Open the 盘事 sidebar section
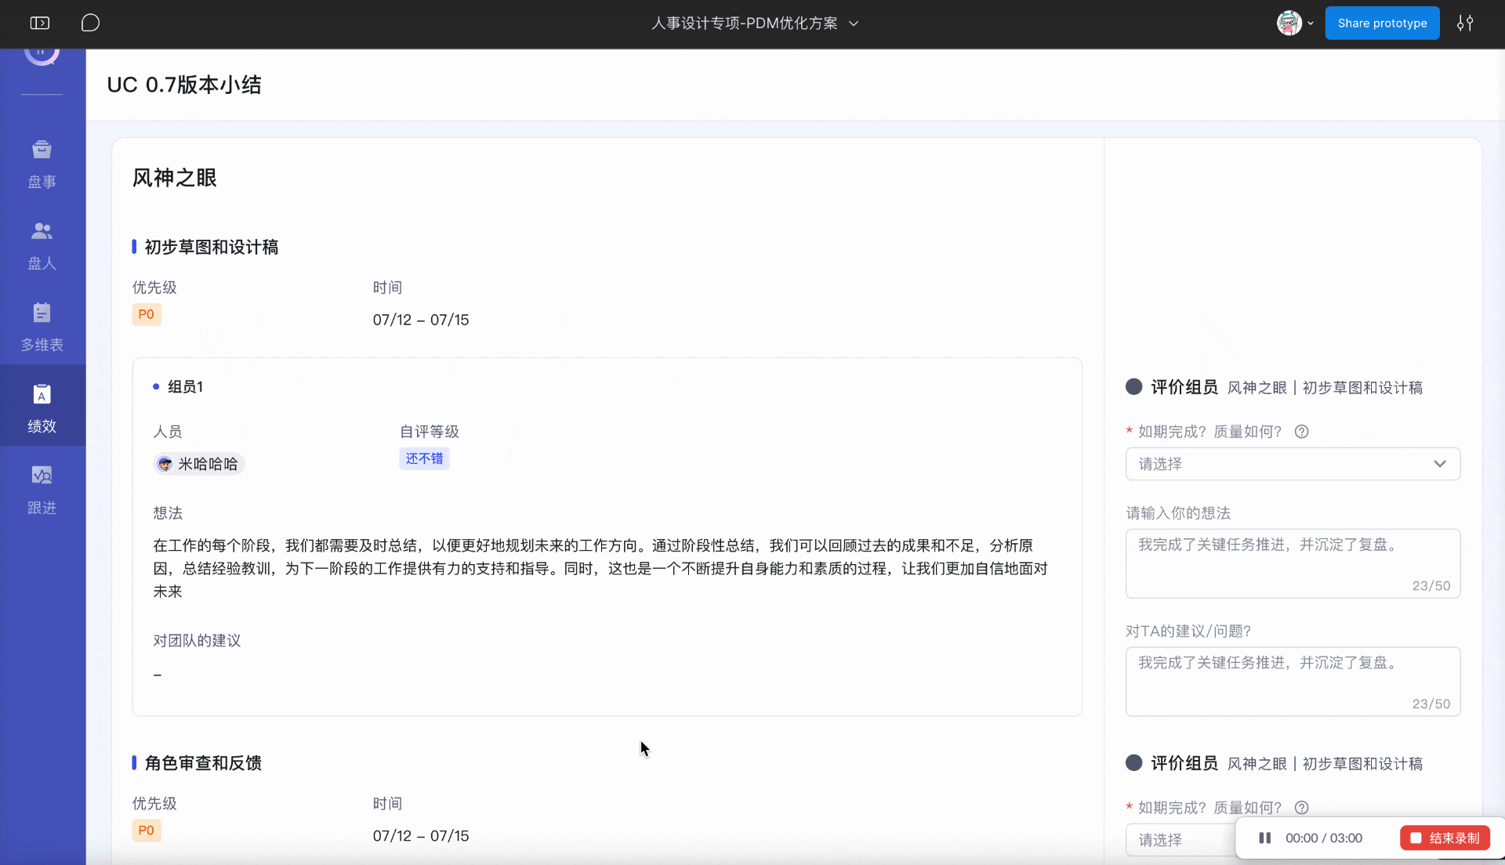 tap(42, 165)
